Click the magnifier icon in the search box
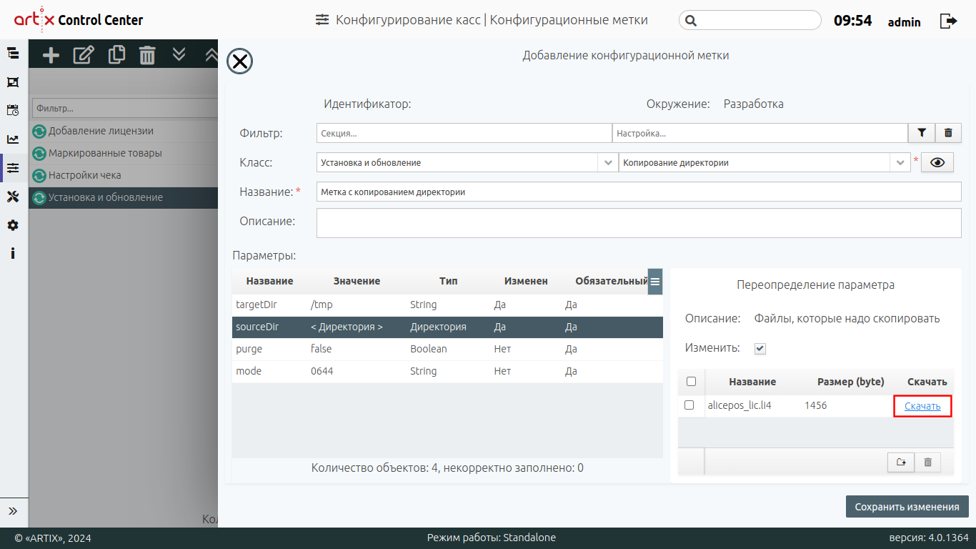This screenshot has width=976, height=549. [x=690, y=21]
